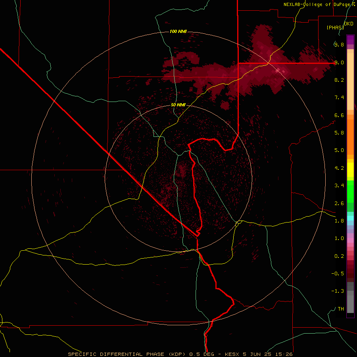Click the 7.4 legend value
Image resolution: width=357 pixels, height=357 pixels.
click(339, 98)
